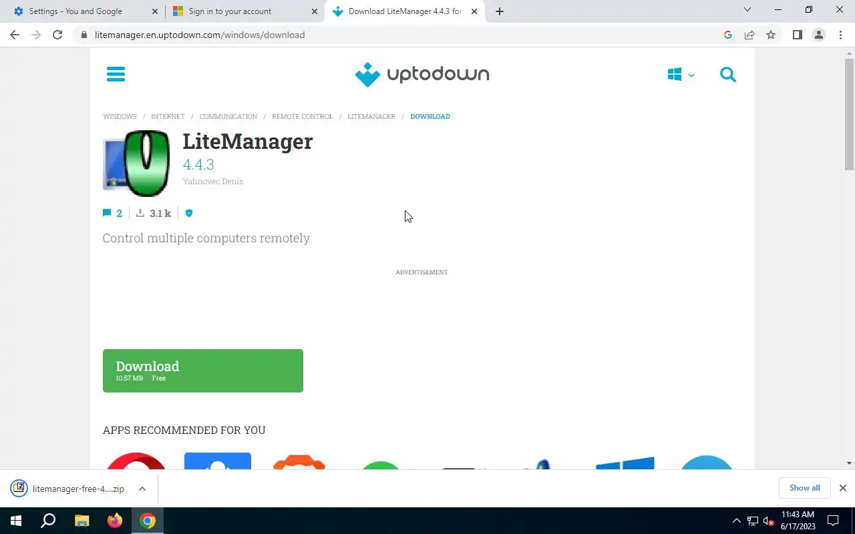Click the blue security shield badge
The width and height of the screenshot is (855, 534).
[188, 213]
